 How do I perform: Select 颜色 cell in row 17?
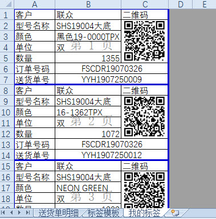35,188
